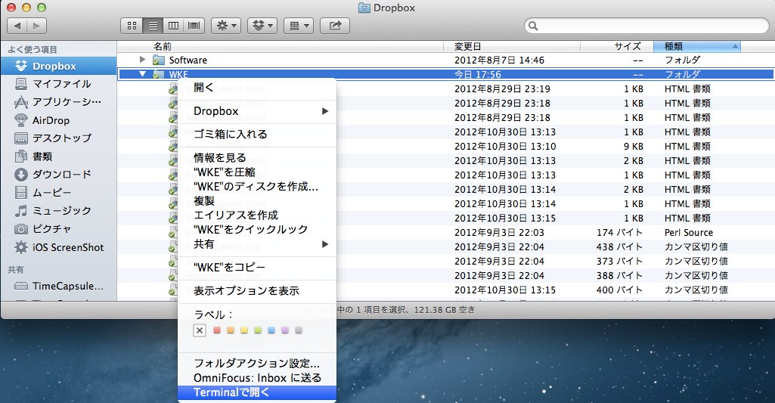The width and height of the screenshot is (775, 403).
Task: Collapse the WKE folder disclosure triangle
Action: (142, 74)
